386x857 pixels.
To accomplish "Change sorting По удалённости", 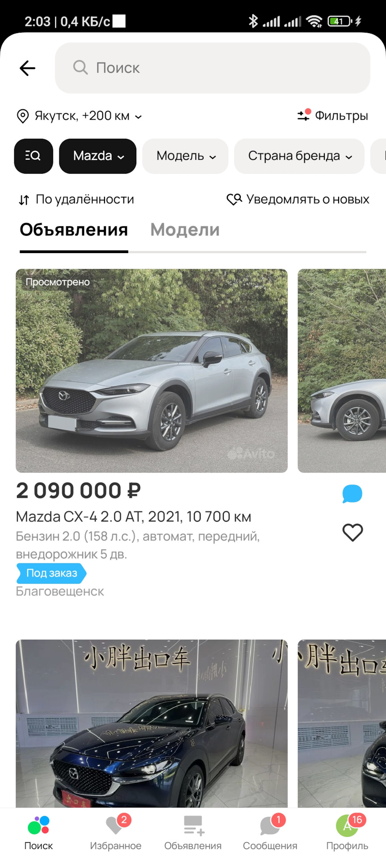I will coord(76,200).
